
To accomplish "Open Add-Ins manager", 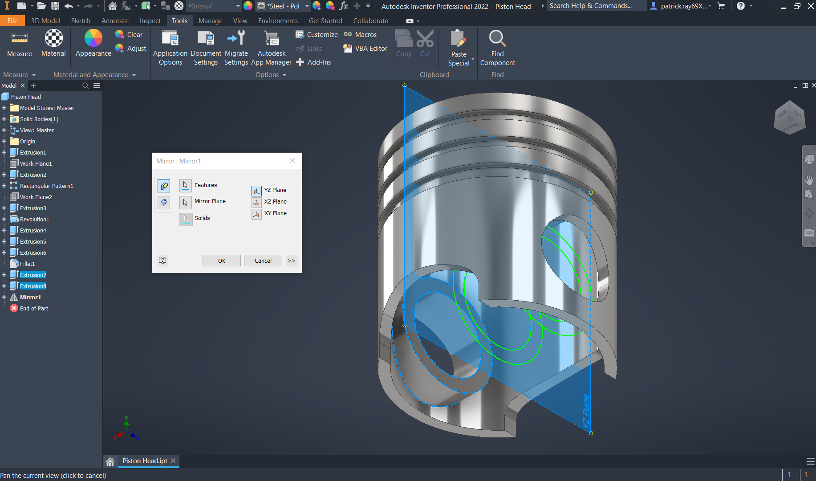I will (x=313, y=62).
